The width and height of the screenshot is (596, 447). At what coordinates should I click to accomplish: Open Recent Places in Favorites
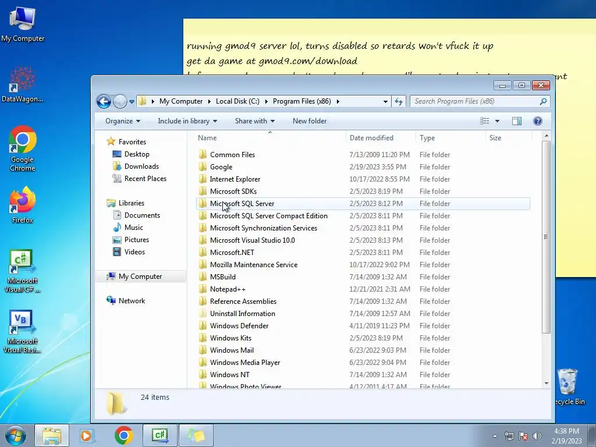140,178
